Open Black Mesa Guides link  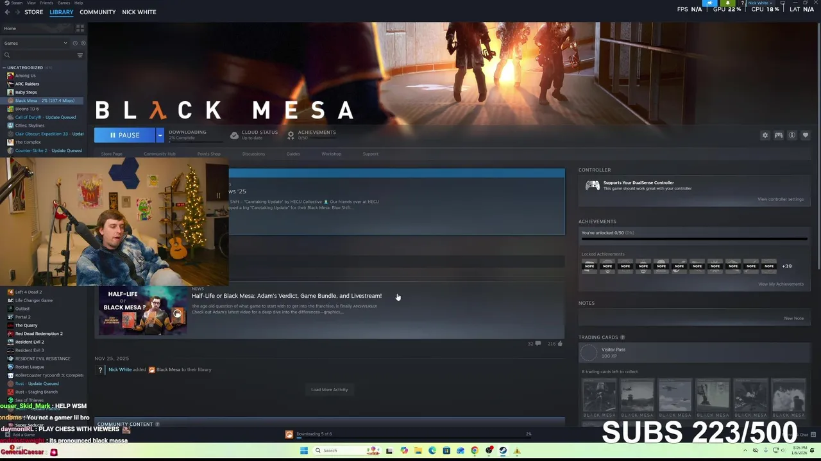pyautogui.click(x=293, y=154)
